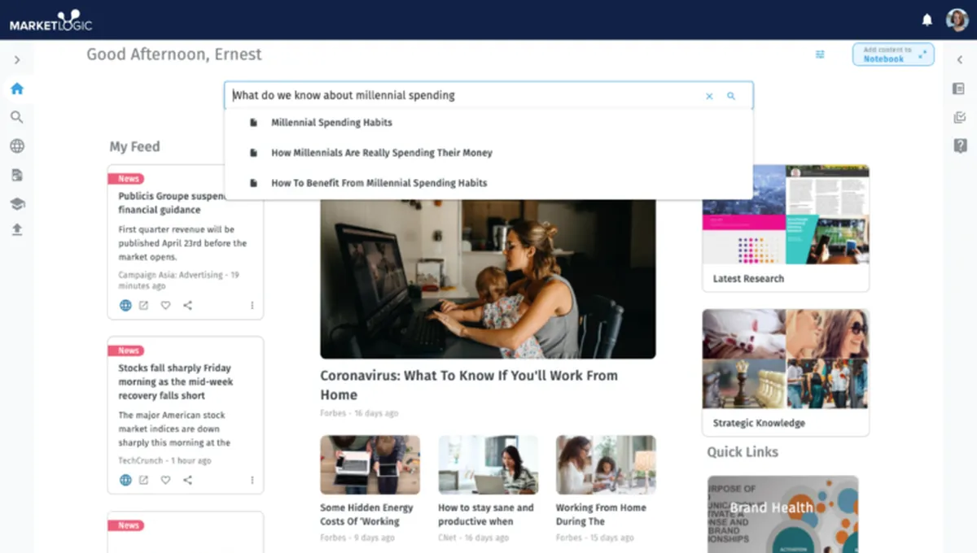The width and height of the screenshot is (977, 553).
Task: Open the graduation cap icon in sidebar
Action: click(x=17, y=203)
